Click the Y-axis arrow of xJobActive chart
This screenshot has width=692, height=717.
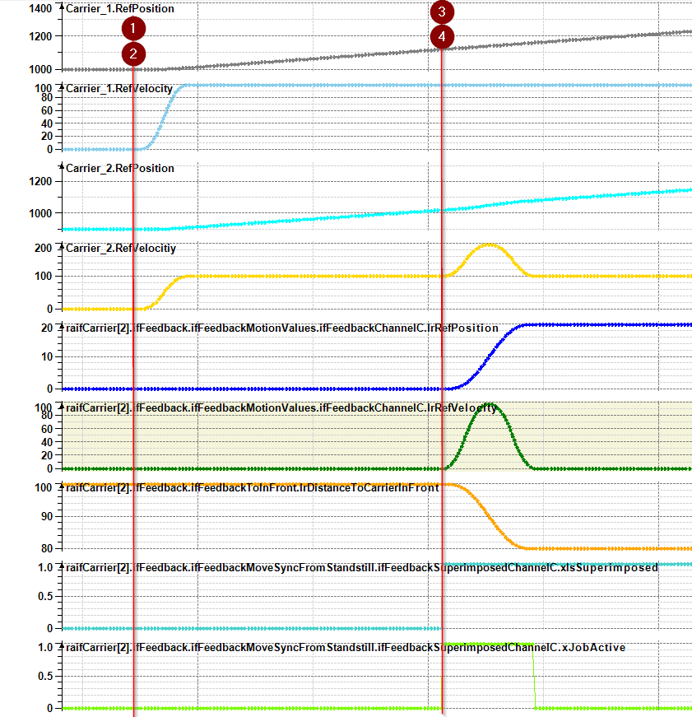click(60, 645)
